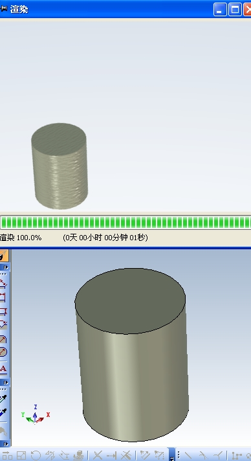This screenshot has width=251, height=461.
Task: Select the lower blue eyedropper apply tool
Action: pos(3,412)
